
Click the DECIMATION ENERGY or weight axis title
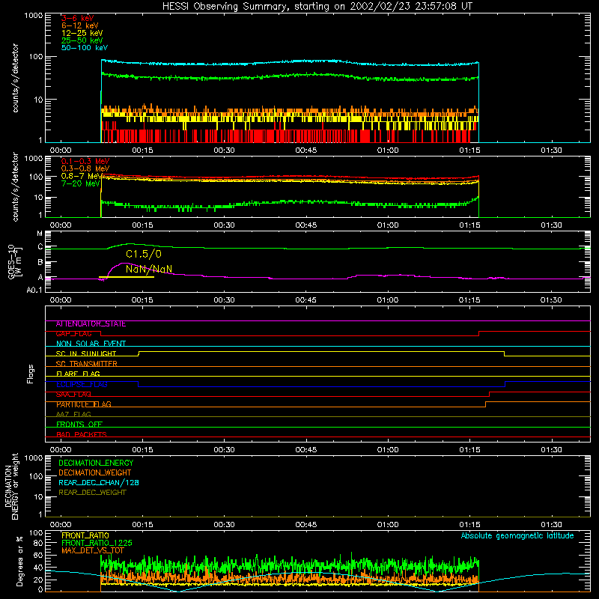pos(11,486)
